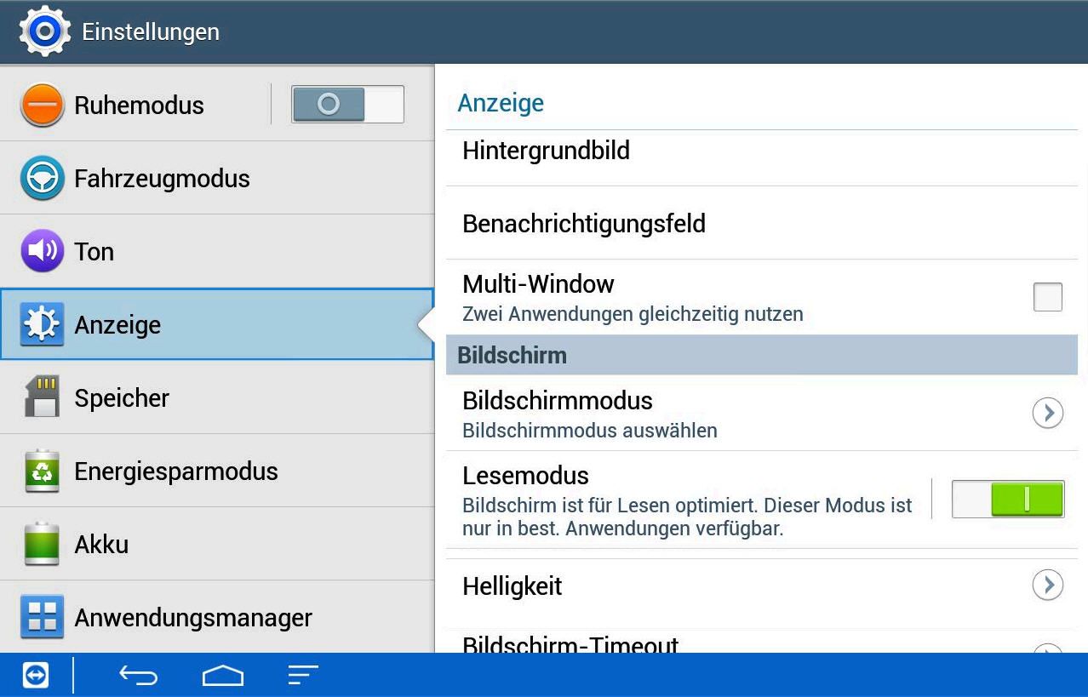The image size is (1088, 697).
Task: Open Energiesparmodus recycle battery icon
Action: coord(42,471)
